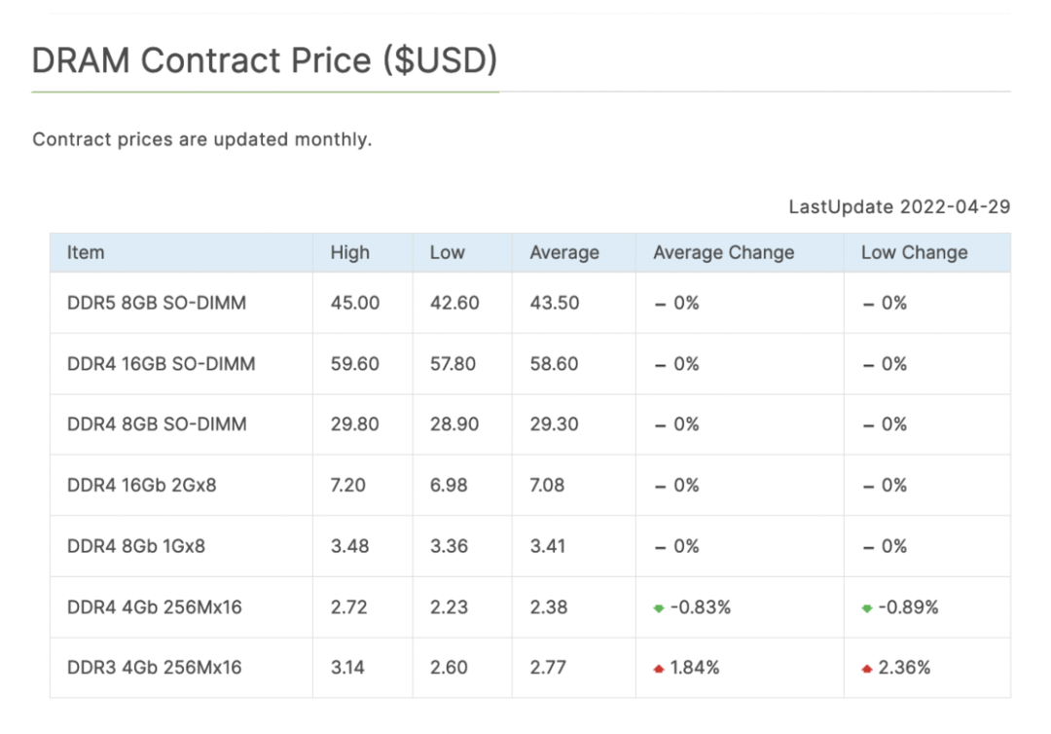Click the Average Change column header
The image size is (1051, 734).
[724, 253]
